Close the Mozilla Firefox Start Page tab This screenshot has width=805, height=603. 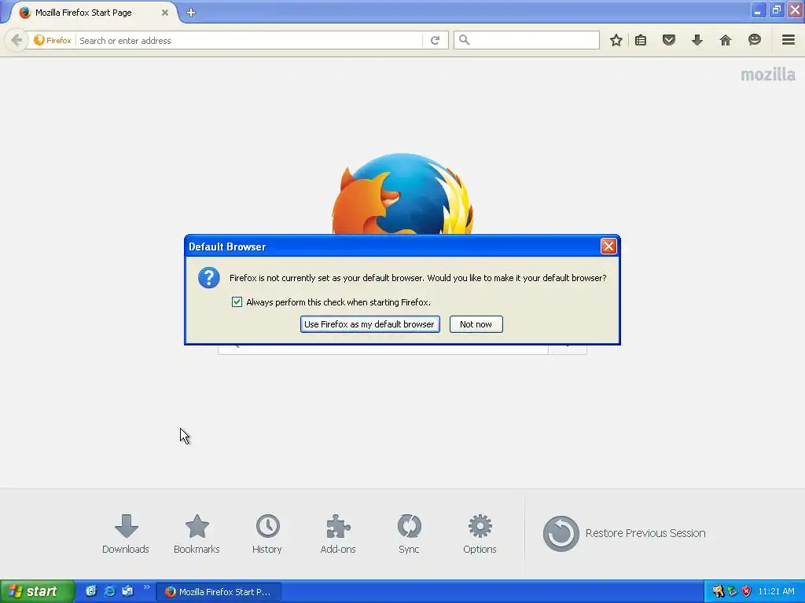click(x=165, y=13)
